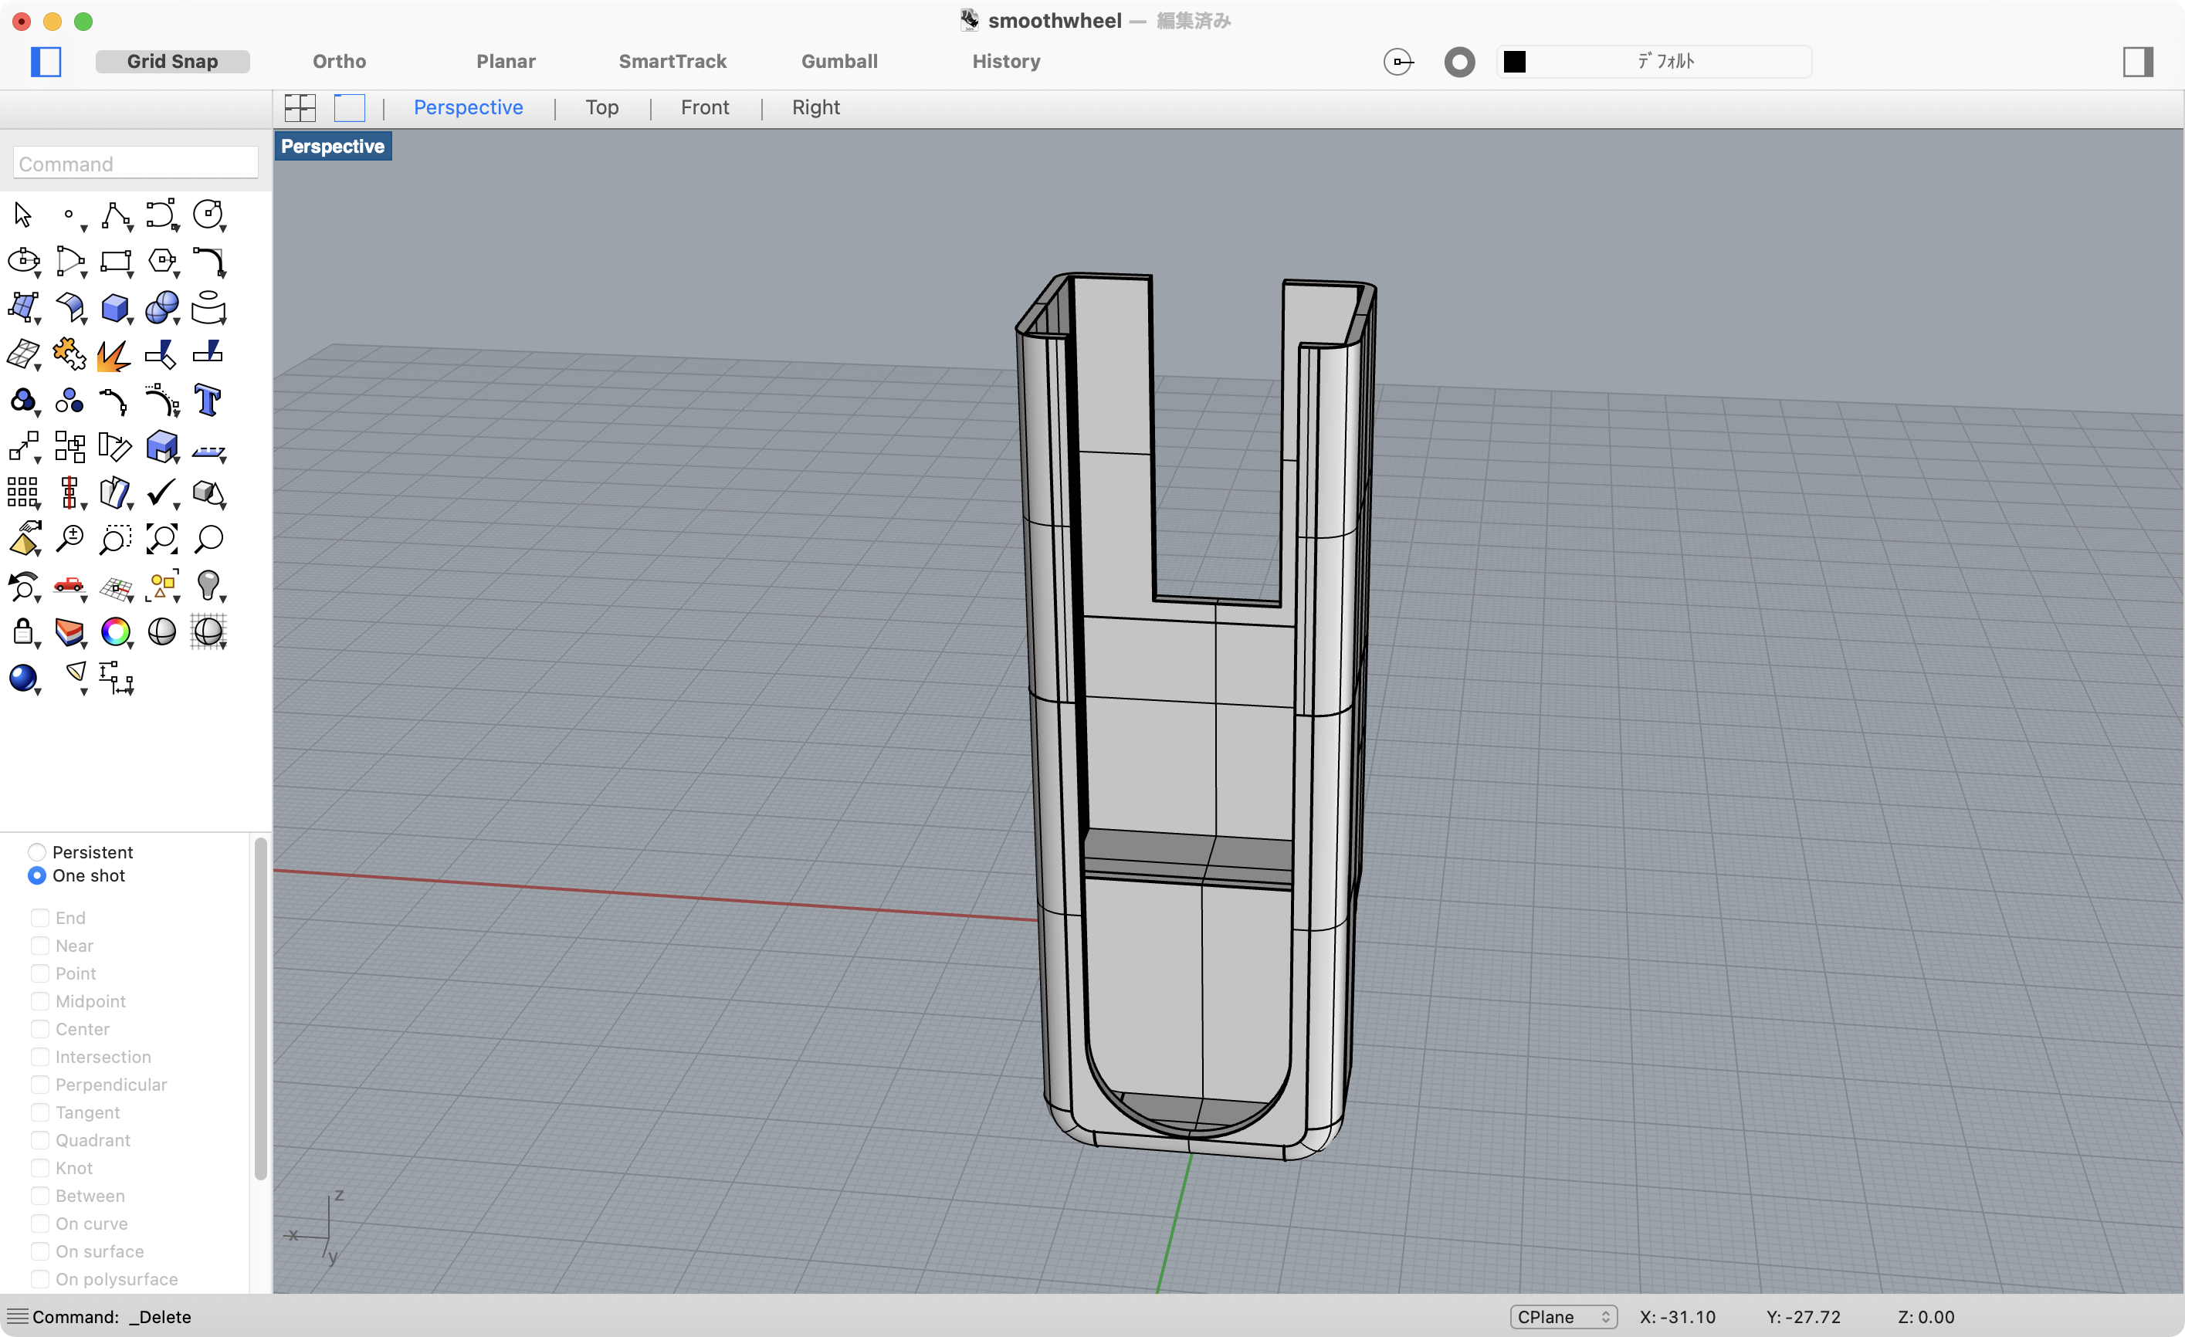Select the Polyline tool

115,215
